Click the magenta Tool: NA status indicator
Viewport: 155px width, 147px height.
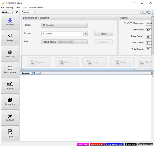pos(83,144)
